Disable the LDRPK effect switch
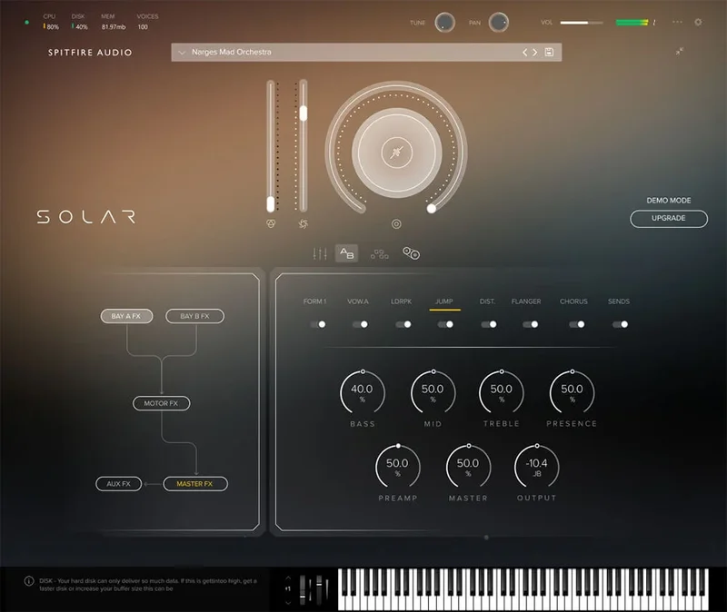The height and width of the screenshot is (612, 727). coord(403,324)
